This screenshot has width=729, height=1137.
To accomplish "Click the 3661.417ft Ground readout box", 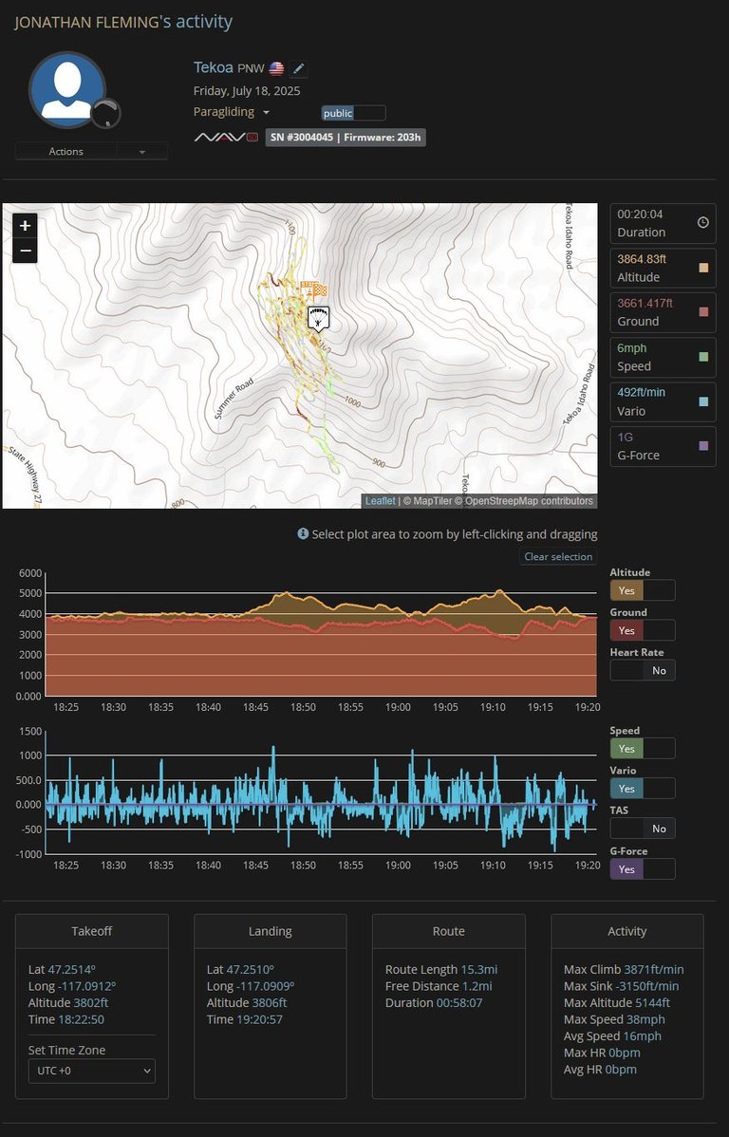I will [x=663, y=312].
